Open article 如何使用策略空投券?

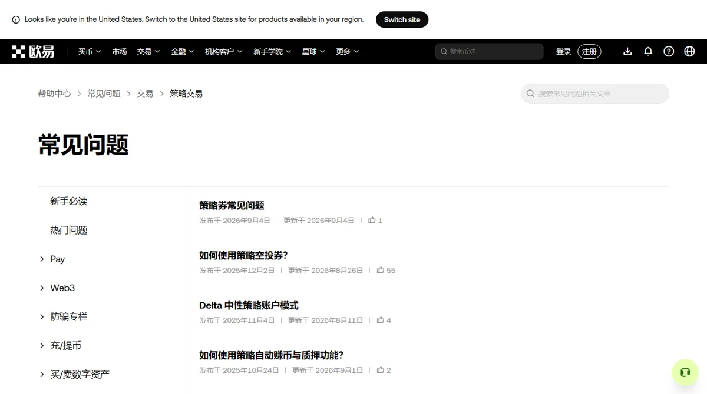tap(243, 256)
